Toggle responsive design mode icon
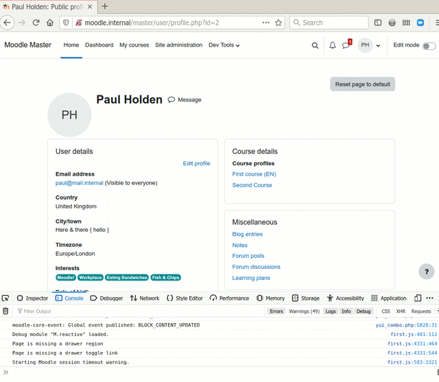The width and height of the screenshot is (439, 382). [418, 298]
